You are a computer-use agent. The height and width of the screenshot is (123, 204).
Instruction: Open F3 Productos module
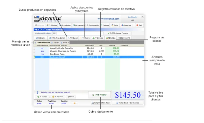(x=65, y=25)
